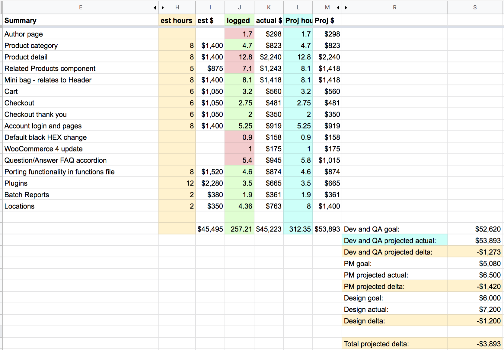The width and height of the screenshot is (504, 350).
Task: Select 'Mini bag - relates to Header' cell
Action: point(81,80)
